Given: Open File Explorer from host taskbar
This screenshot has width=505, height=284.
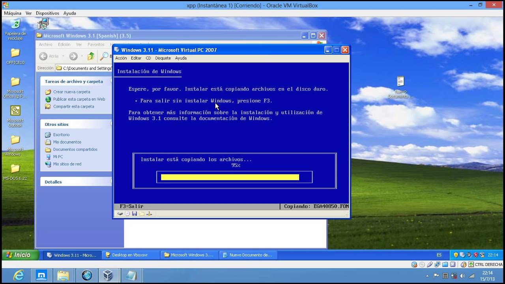Looking at the screenshot, I should pos(63,275).
